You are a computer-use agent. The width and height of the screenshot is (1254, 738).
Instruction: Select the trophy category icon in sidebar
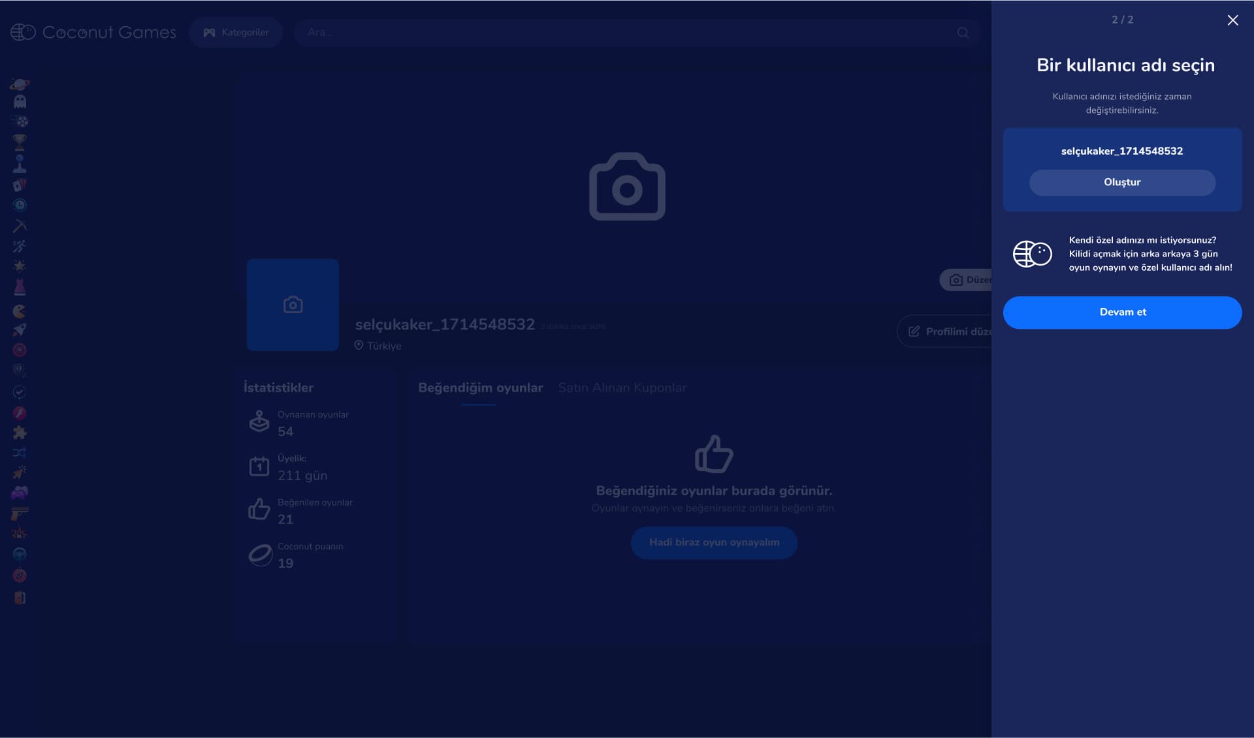[20, 142]
